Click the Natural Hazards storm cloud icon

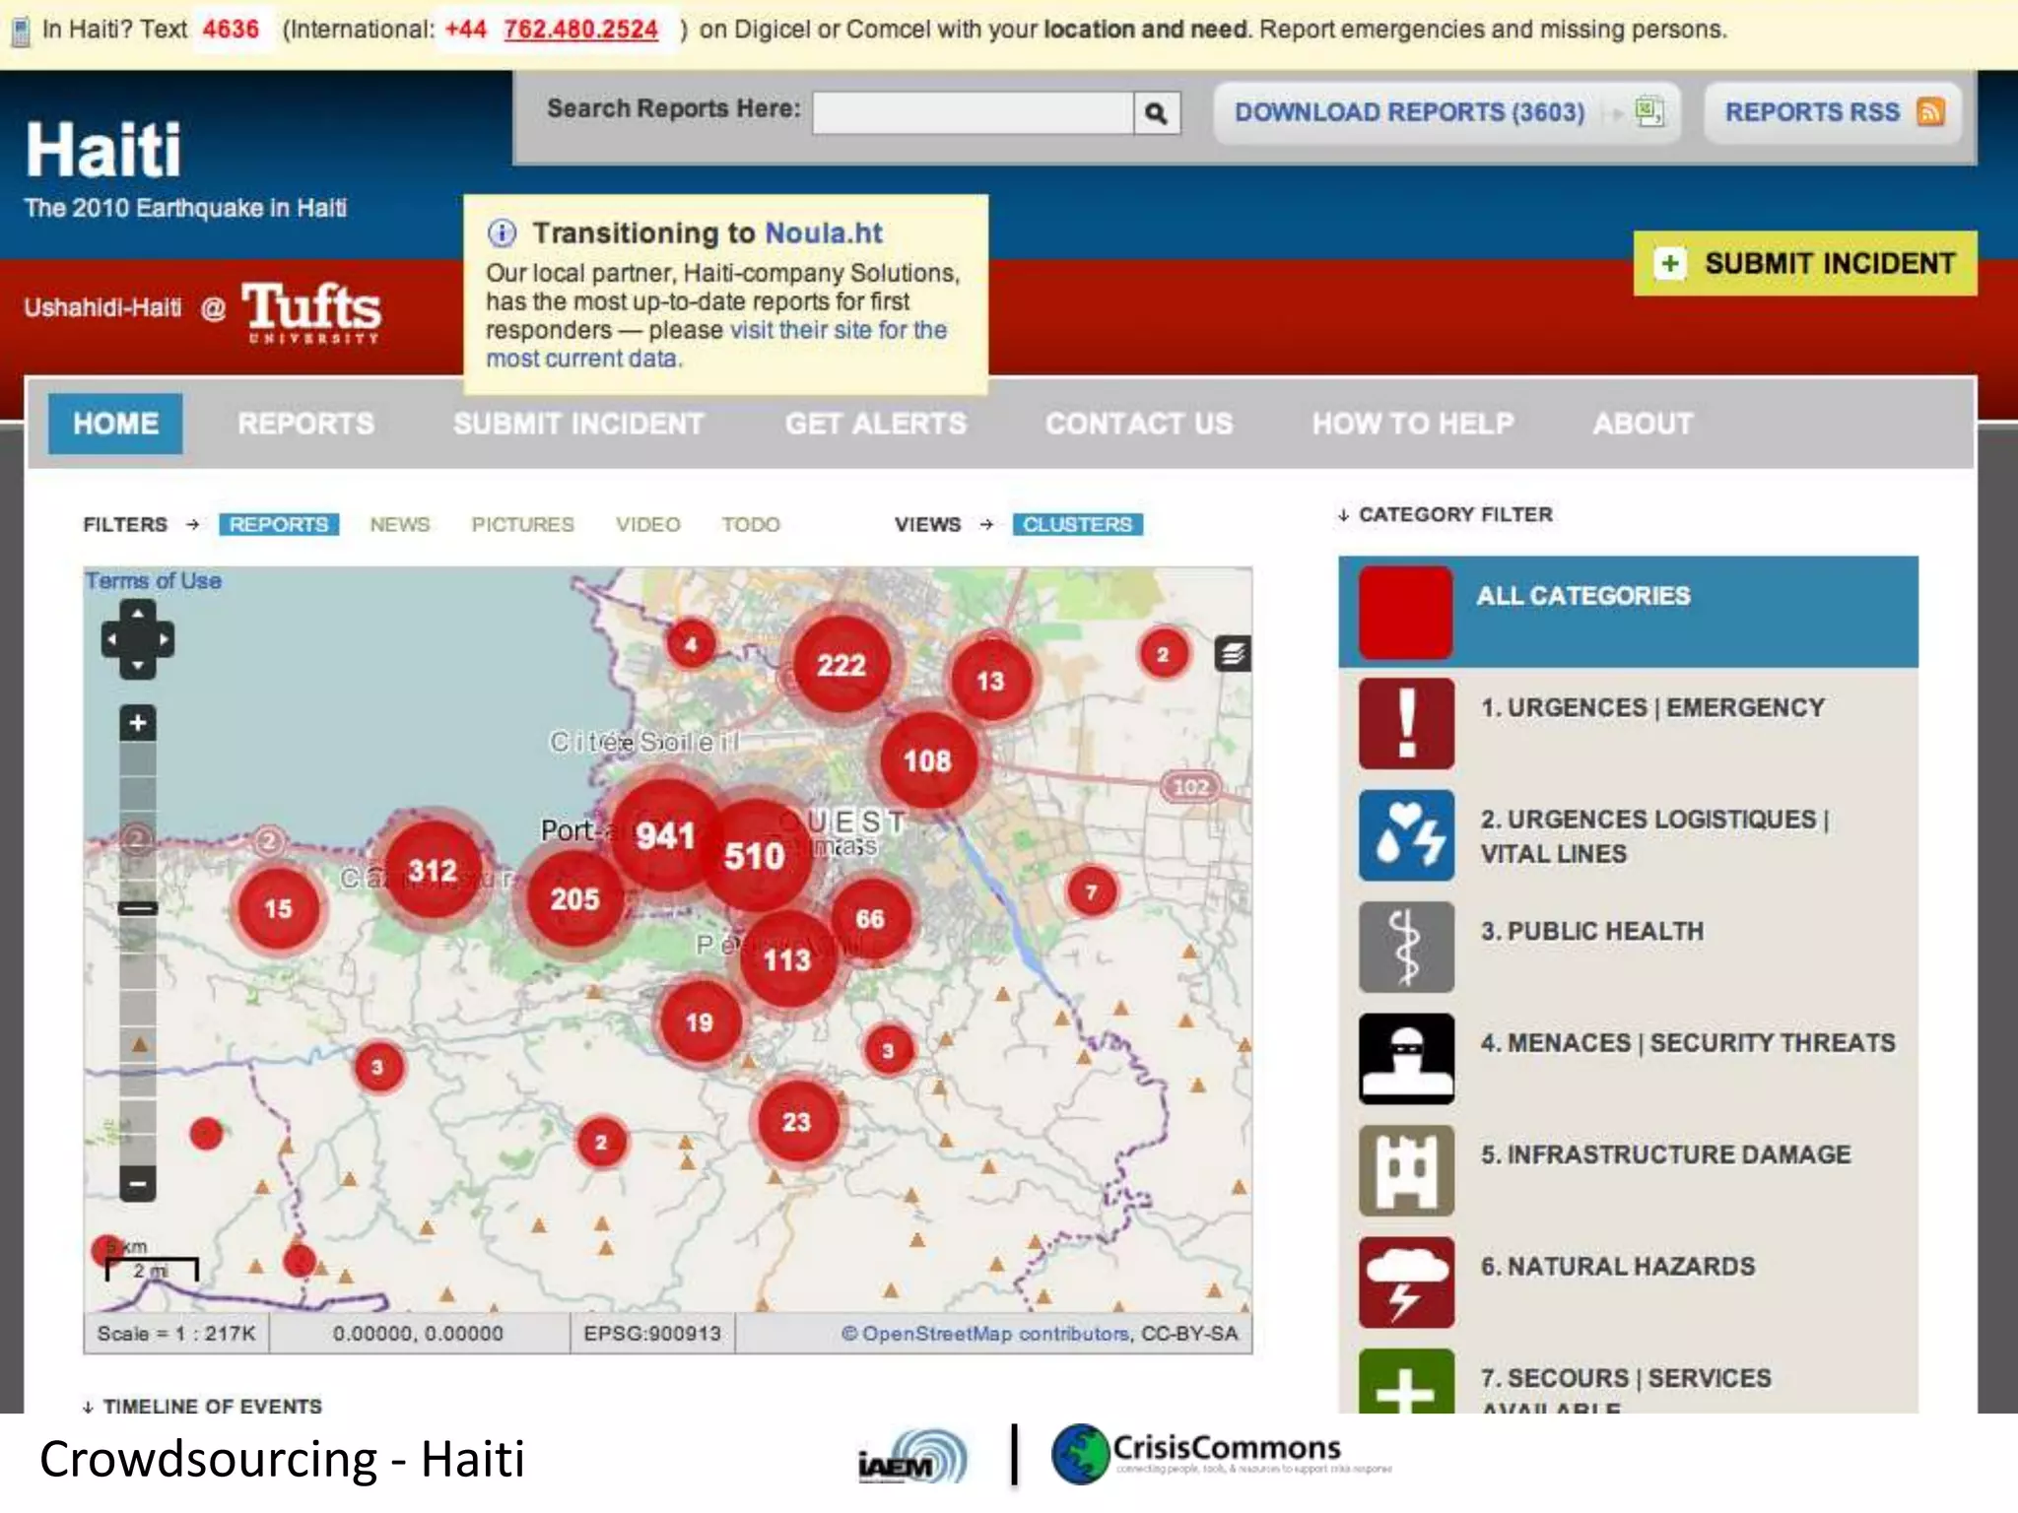1406,1282
